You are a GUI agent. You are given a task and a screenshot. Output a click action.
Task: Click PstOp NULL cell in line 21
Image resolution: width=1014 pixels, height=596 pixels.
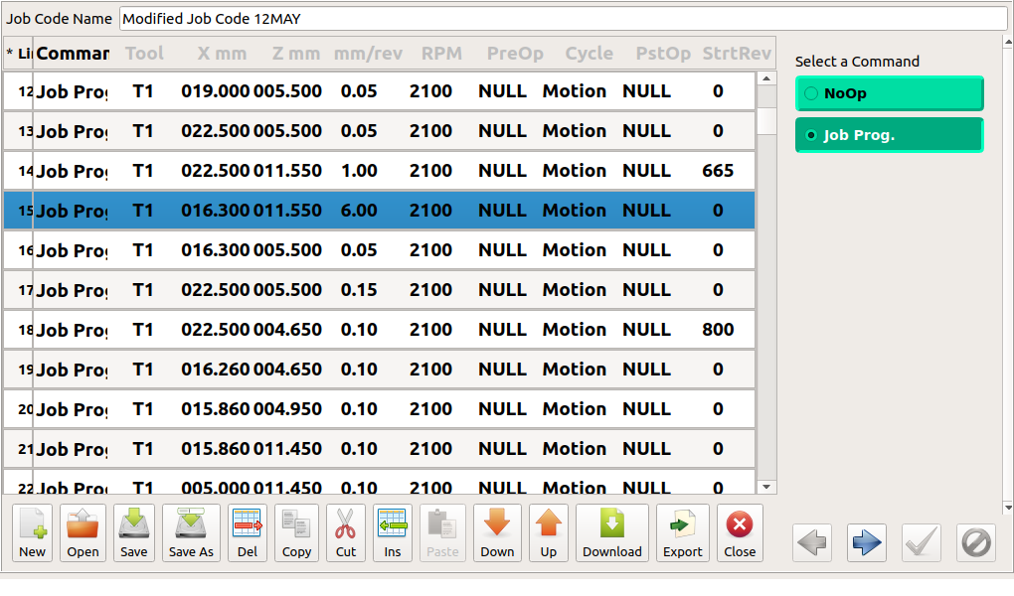tap(647, 449)
